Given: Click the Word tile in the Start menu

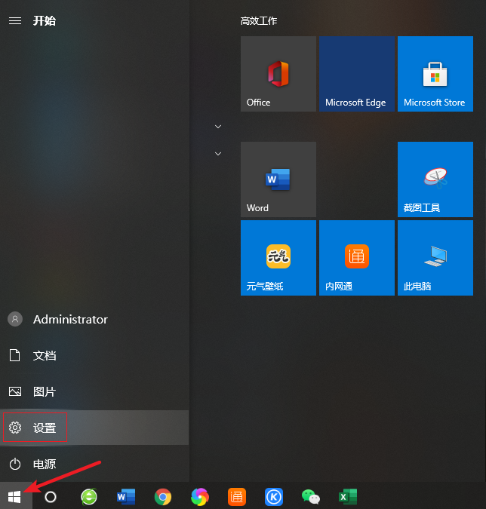Looking at the screenshot, I should pyautogui.click(x=278, y=179).
